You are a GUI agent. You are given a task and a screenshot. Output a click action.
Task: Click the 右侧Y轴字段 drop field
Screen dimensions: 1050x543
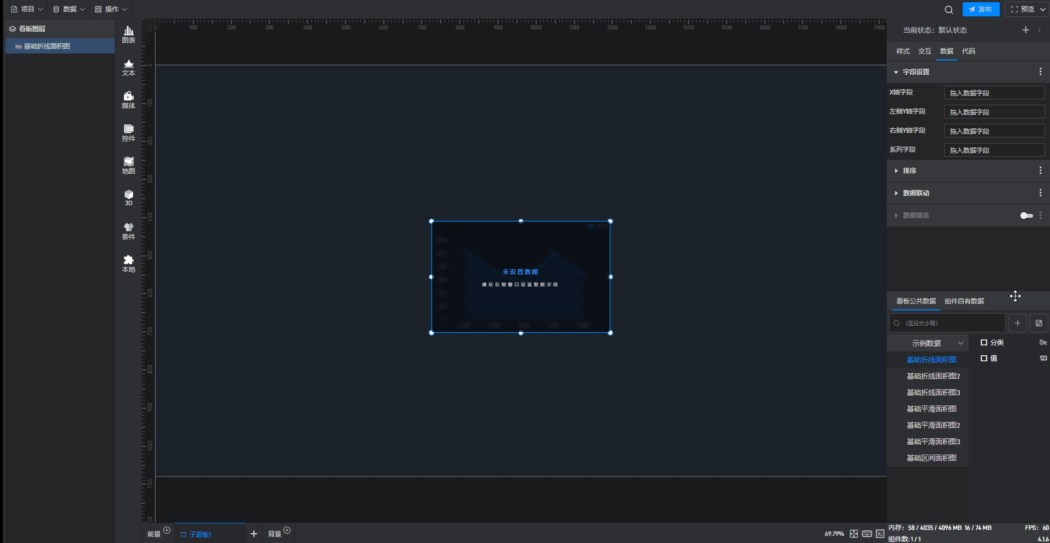994,131
